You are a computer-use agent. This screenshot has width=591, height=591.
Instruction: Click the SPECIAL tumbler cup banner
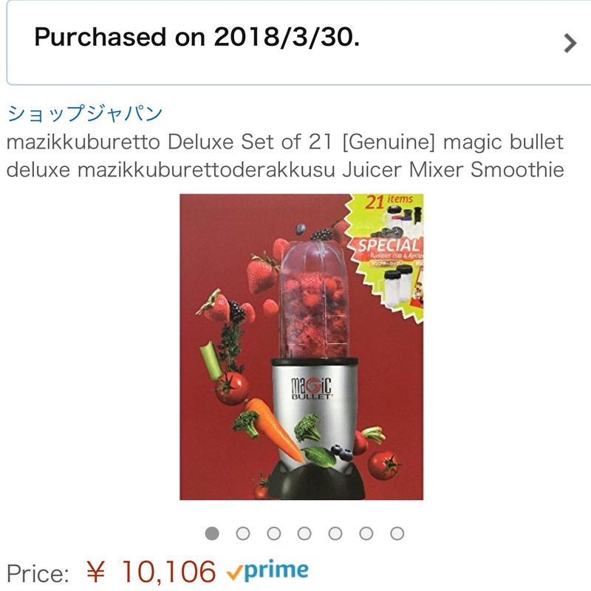point(389,249)
